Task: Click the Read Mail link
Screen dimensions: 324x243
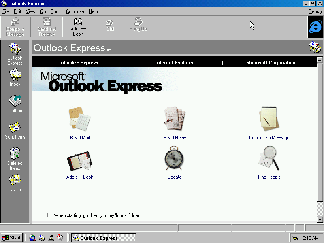Action: pyautogui.click(x=80, y=138)
